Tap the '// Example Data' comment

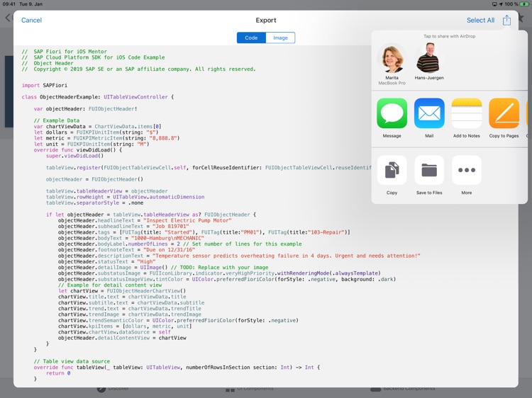pos(57,120)
